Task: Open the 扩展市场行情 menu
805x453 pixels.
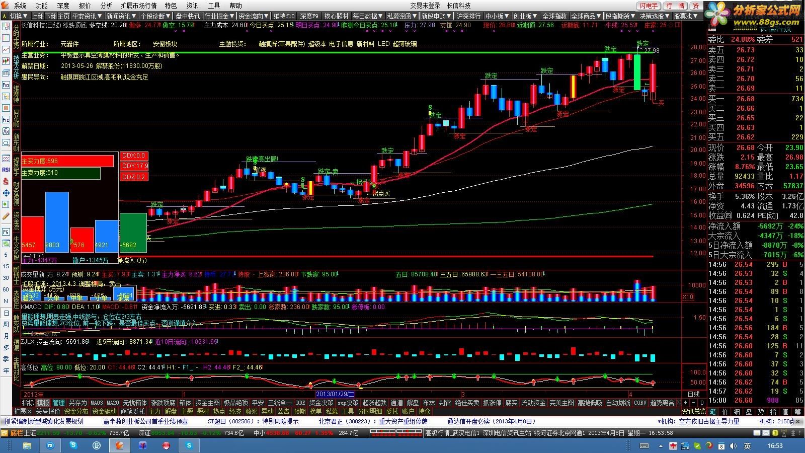Action: point(138,6)
